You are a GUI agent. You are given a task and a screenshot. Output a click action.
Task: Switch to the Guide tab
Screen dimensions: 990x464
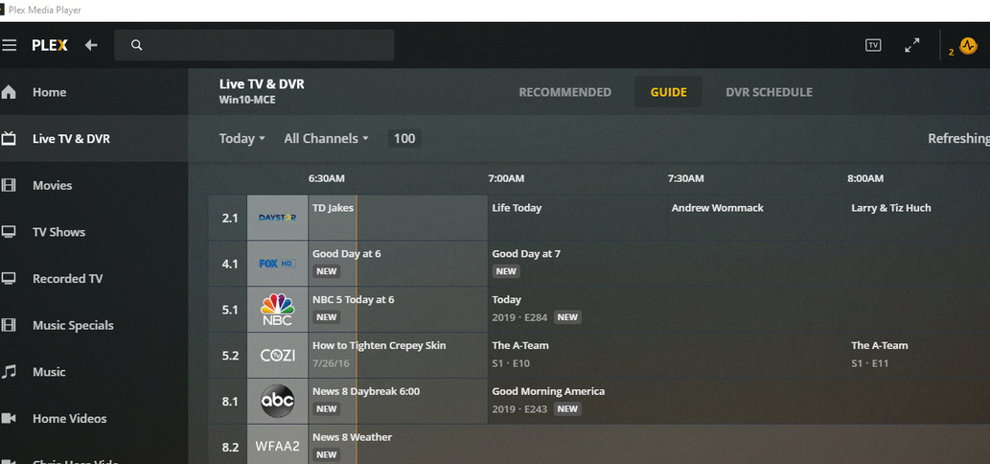point(668,92)
